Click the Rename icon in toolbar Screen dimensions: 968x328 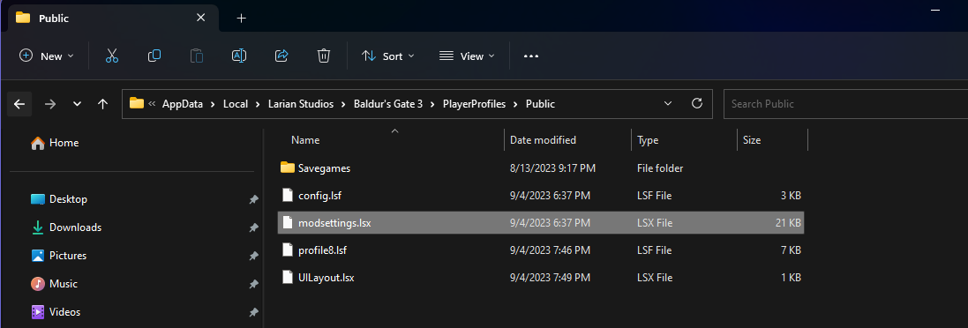[239, 56]
